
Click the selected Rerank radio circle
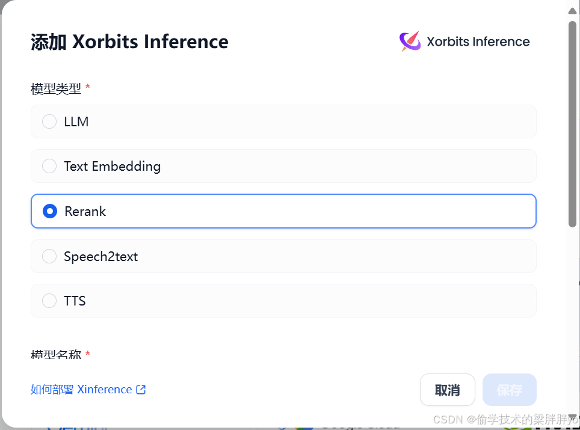pyautogui.click(x=49, y=211)
